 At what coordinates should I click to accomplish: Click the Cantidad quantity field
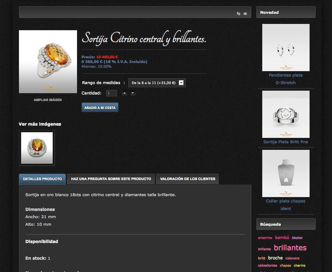112,93
